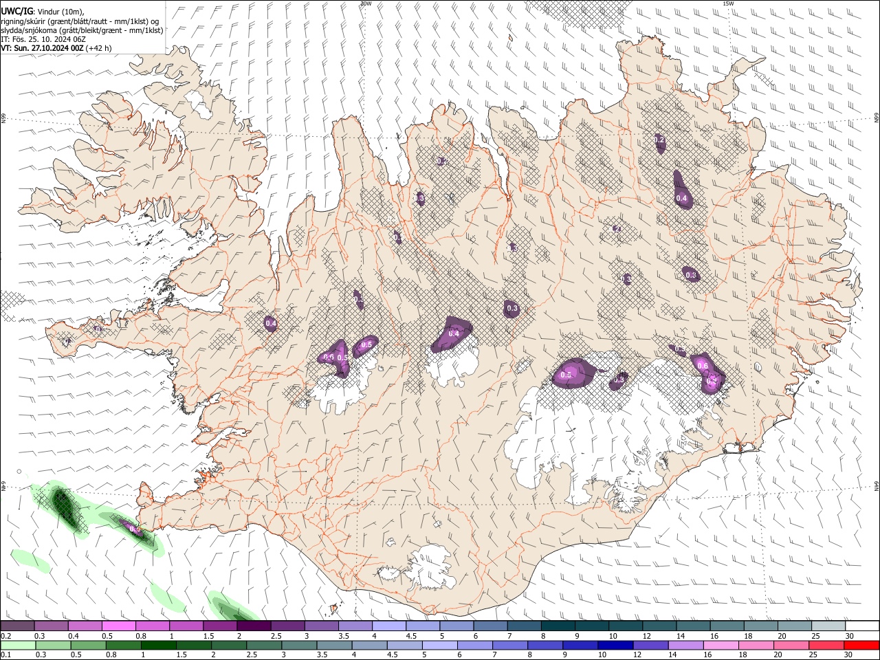Click the 0.2 snowfall label in northeast Iceland
The height and width of the screenshot is (660, 880).
click(659, 140)
